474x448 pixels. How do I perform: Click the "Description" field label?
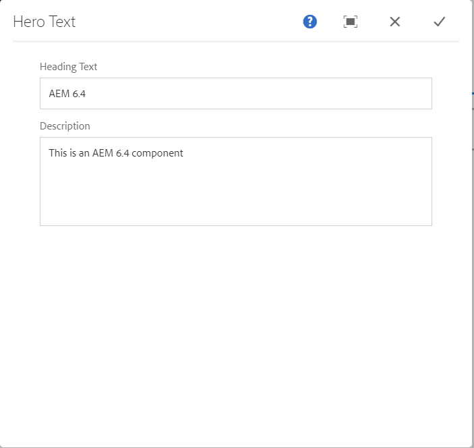click(65, 126)
